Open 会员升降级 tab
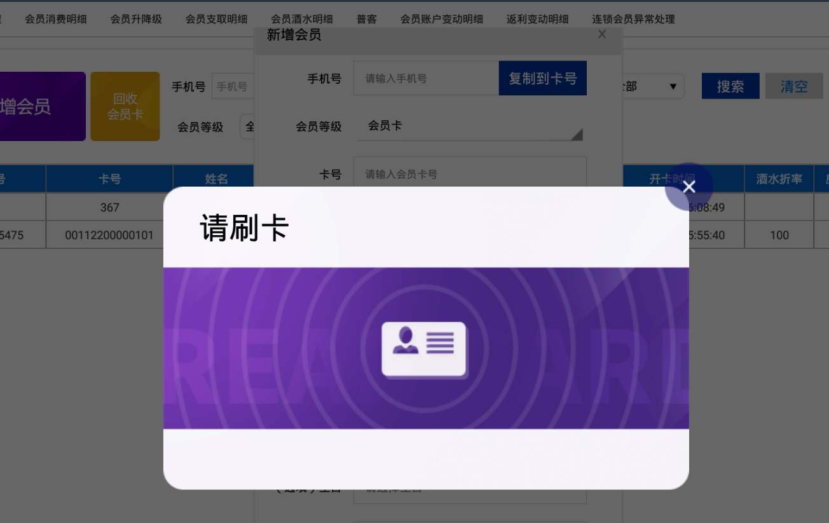 click(x=136, y=19)
